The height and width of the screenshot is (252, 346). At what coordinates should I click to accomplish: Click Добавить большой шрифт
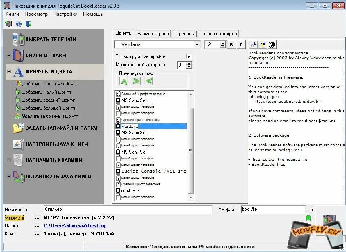point(49,108)
